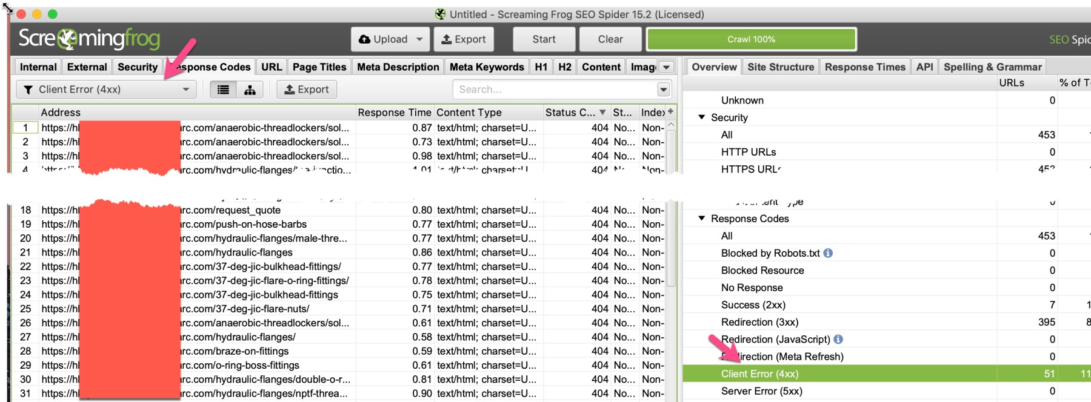
Task: Collapse the Response Codes tree section
Action: tap(702, 219)
